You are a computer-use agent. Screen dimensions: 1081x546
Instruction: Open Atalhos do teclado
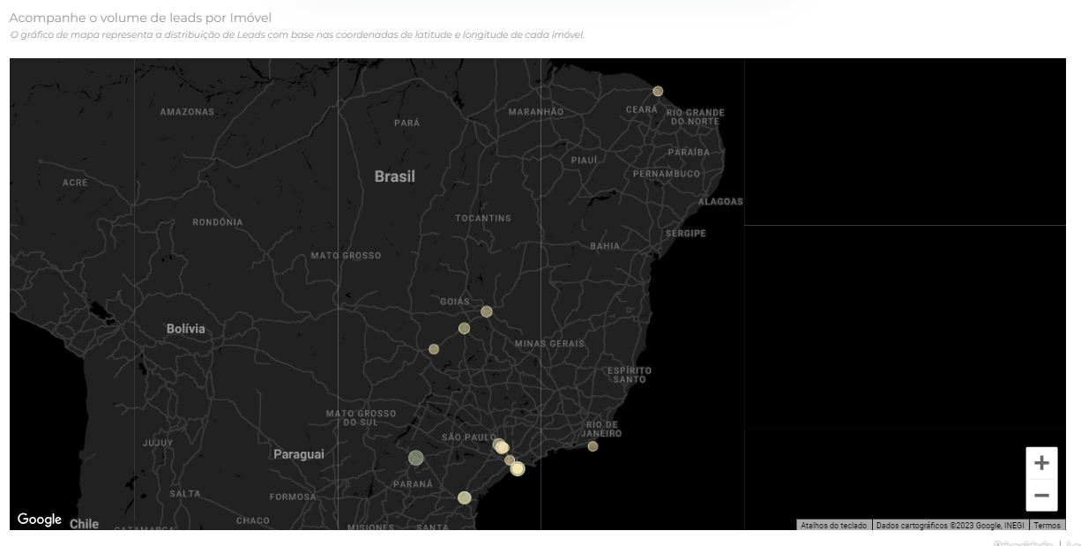(x=834, y=526)
